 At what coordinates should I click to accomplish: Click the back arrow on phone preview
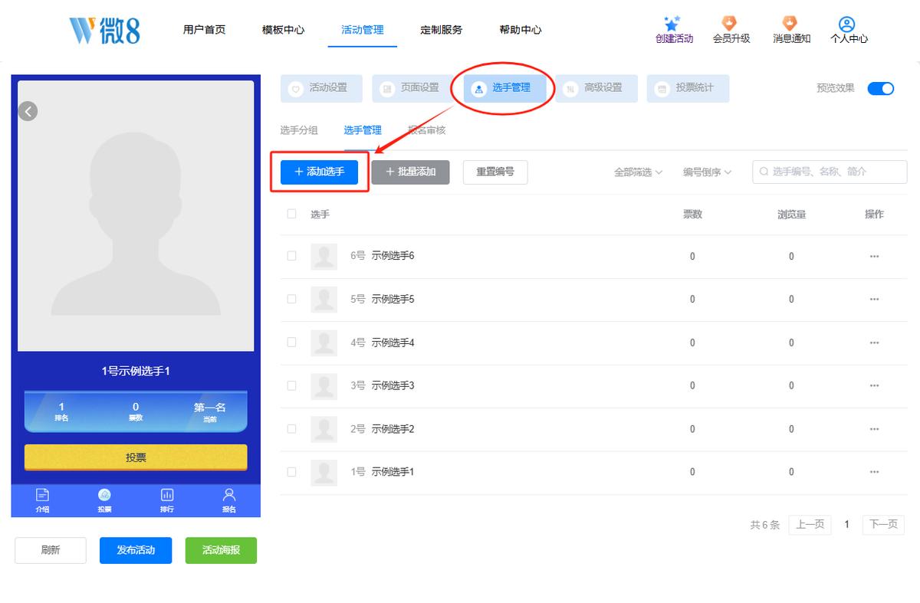[x=28, y=111]
